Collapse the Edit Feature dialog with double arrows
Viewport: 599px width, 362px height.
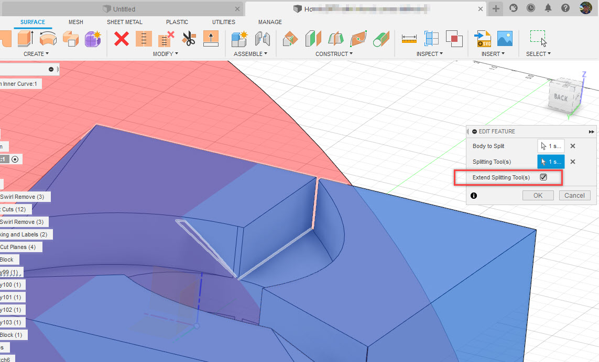coord(591,131)
